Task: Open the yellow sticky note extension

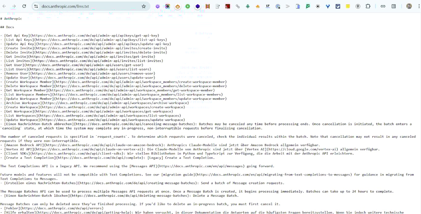Action: pyautogui.click(x=348, y=6)
